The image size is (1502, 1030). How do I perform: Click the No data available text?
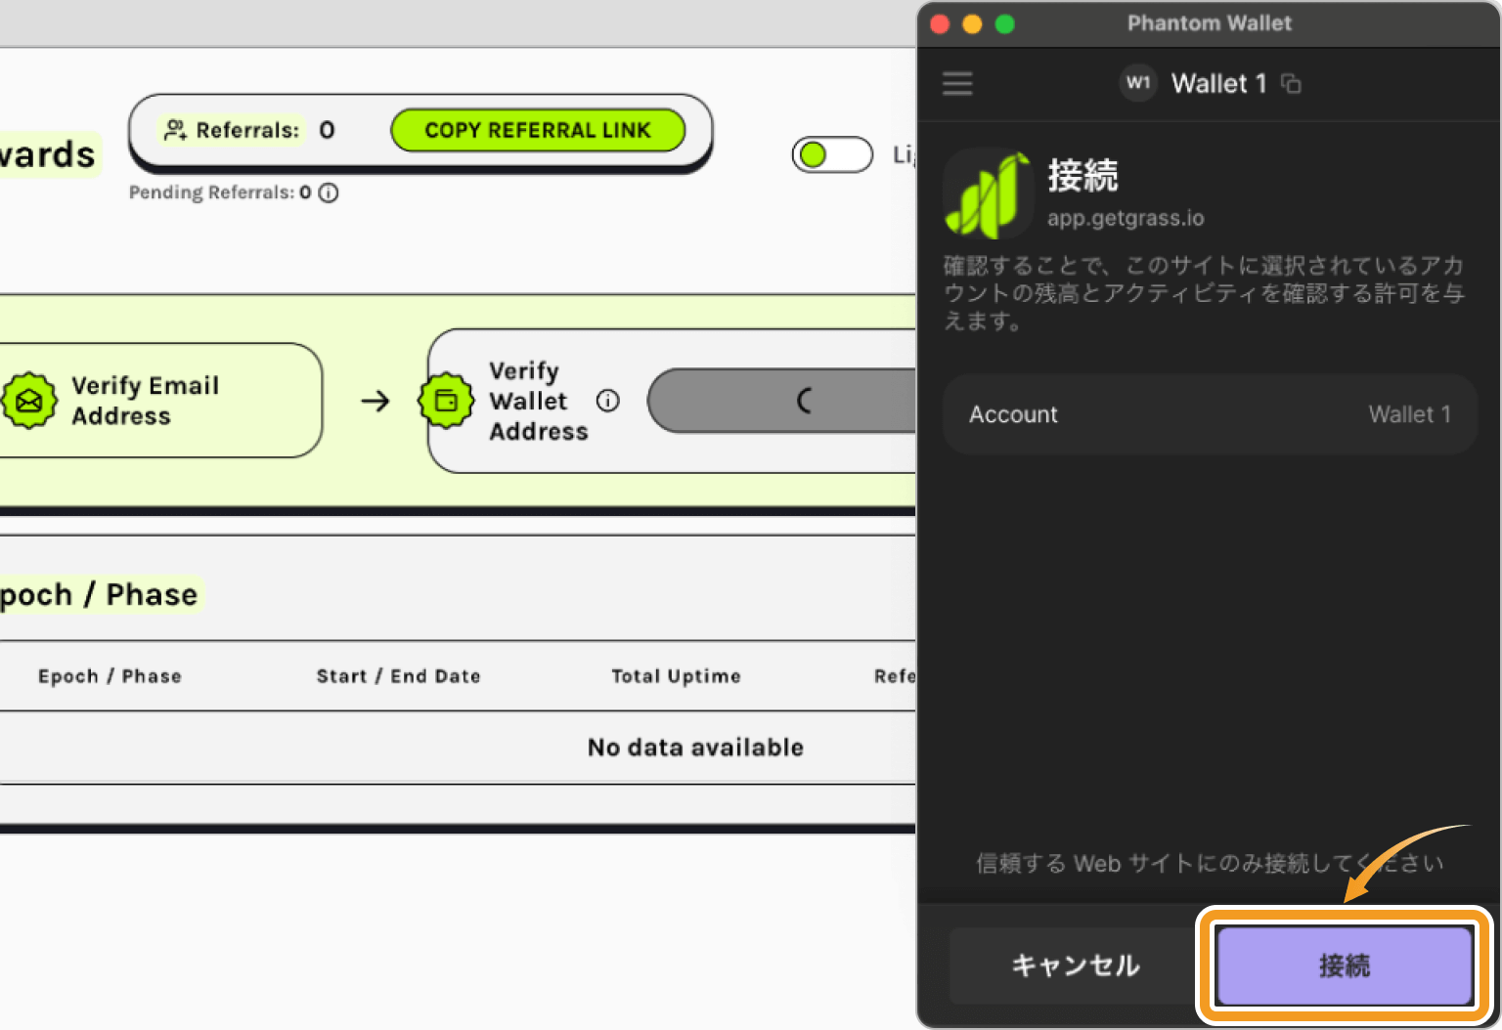click(695, 748)
